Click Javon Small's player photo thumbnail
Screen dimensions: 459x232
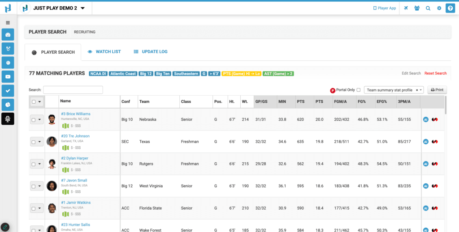click(52, 186)
